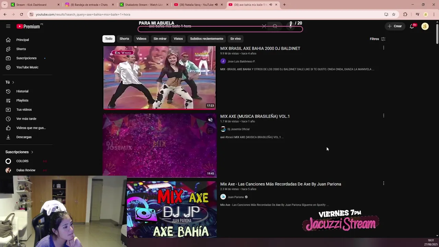Visit Juan Pariona channel link
Screen dimensions: 439x247
[236, 197]
